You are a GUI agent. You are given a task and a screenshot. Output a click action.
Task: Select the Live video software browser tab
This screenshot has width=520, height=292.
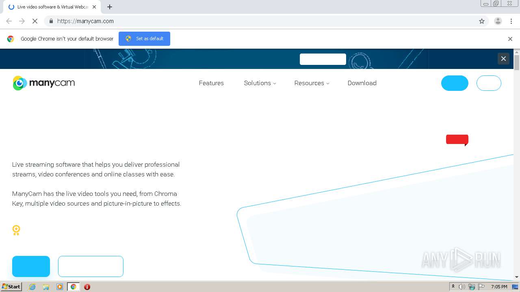tap(52, 7)
